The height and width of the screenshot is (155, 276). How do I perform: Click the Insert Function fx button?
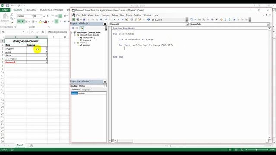pyautogui.click(x=42, y=32)
